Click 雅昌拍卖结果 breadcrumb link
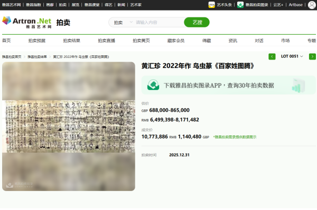Viewport: 317px width, 210px height. click(x=37, y=57)
